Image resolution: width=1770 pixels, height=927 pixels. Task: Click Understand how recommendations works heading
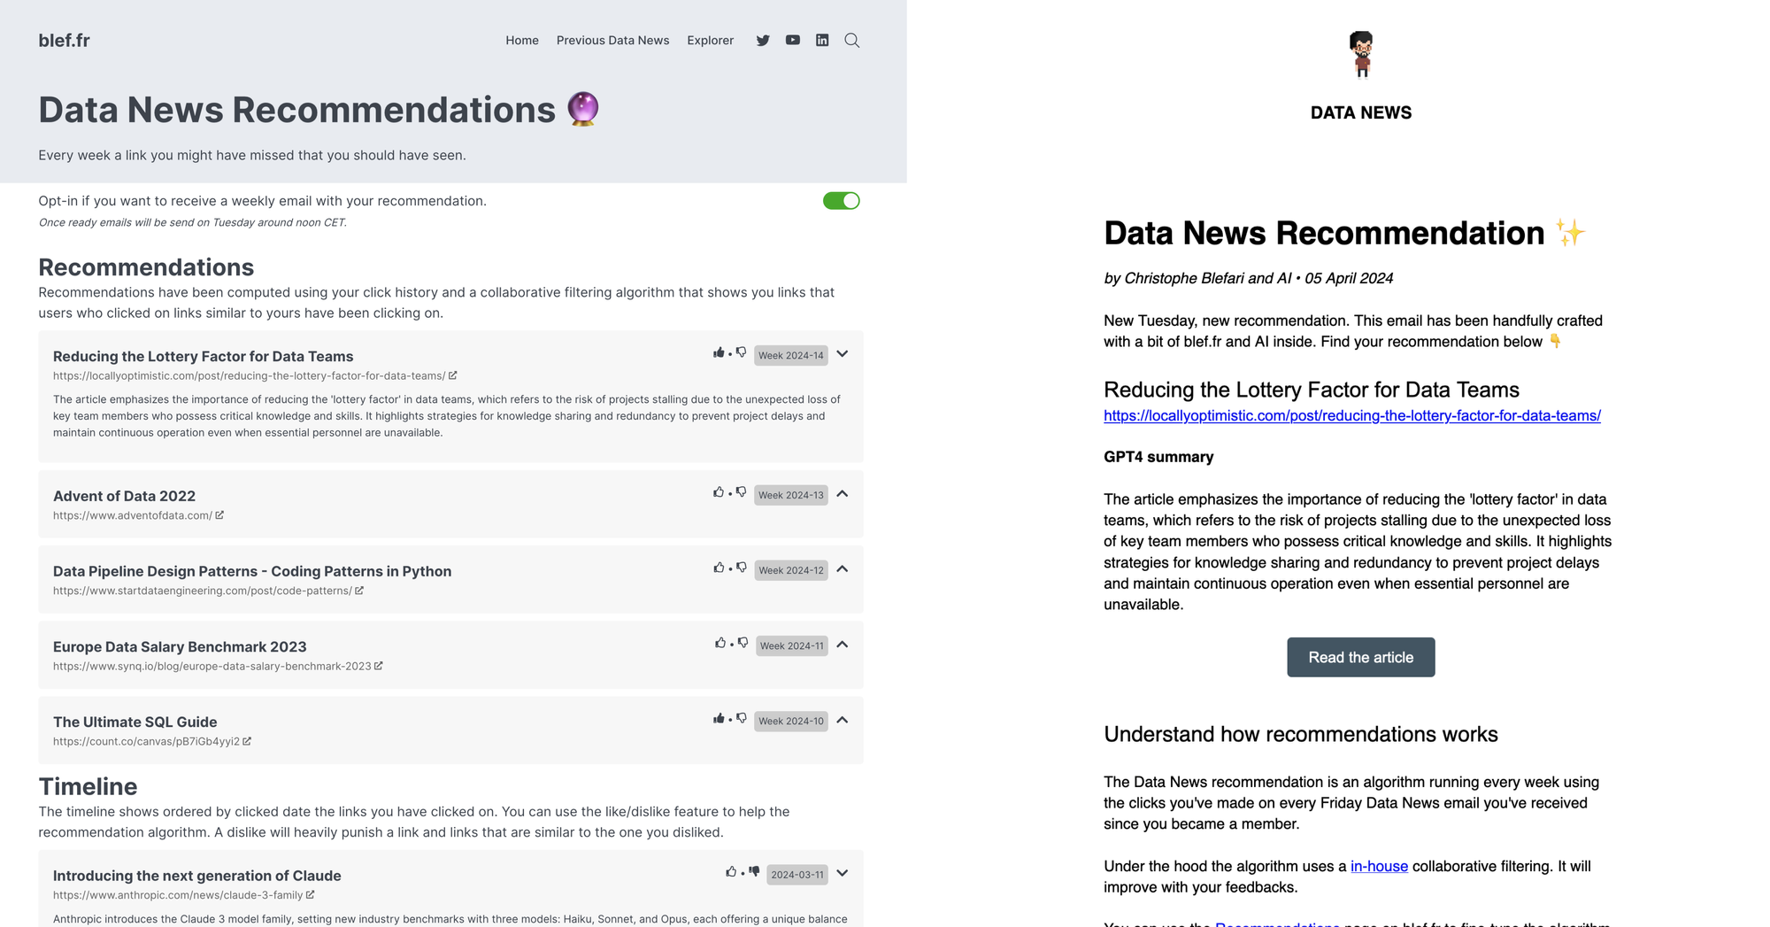click(1301, 734)
